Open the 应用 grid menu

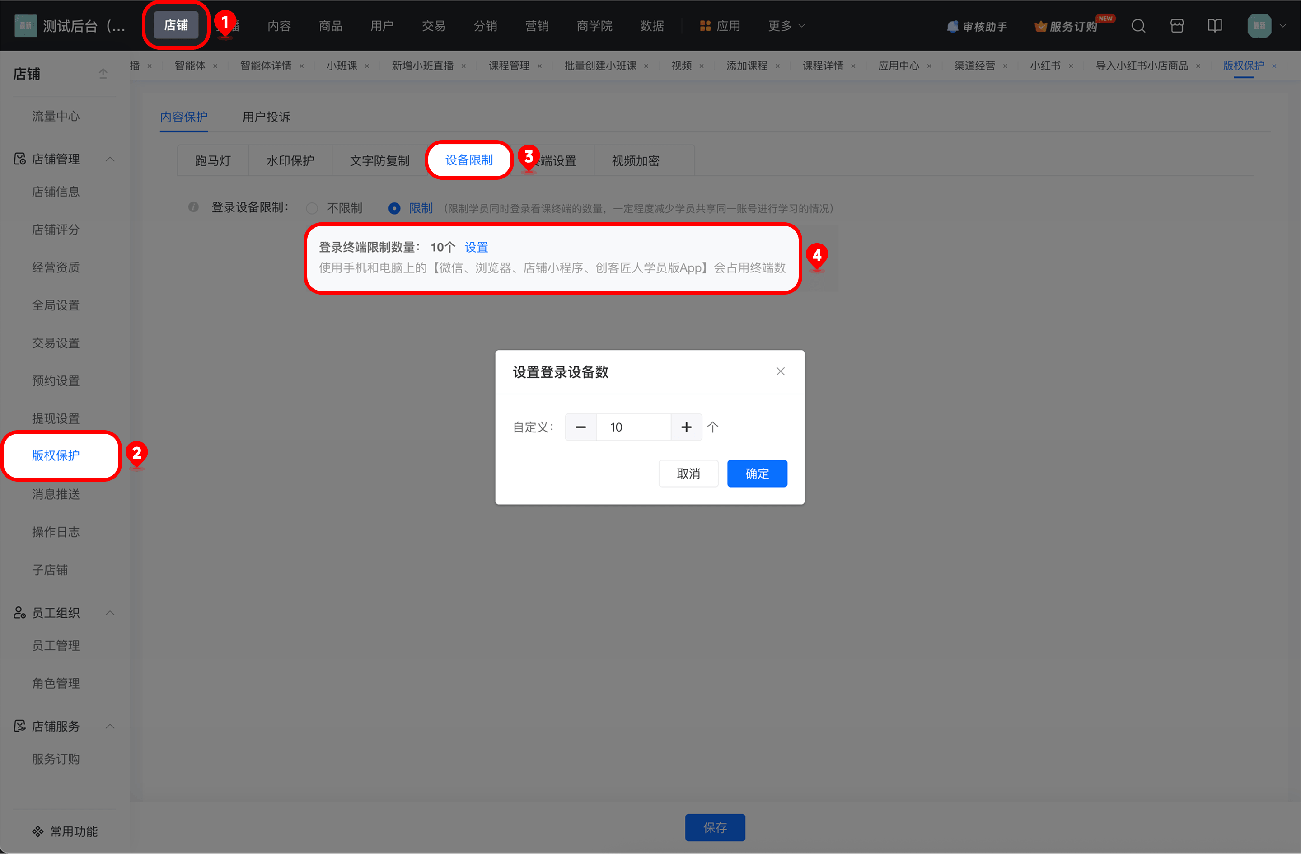pos(720,26)
